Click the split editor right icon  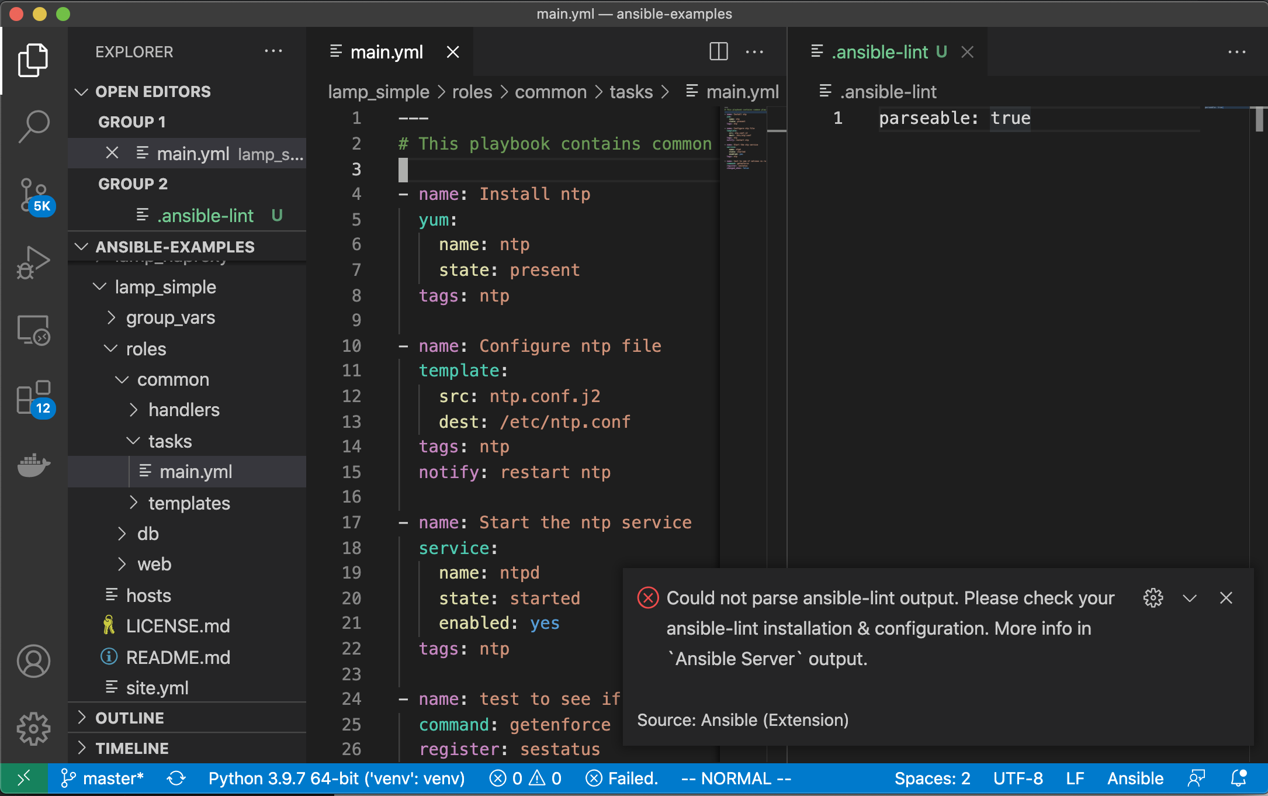coord(718,51)
